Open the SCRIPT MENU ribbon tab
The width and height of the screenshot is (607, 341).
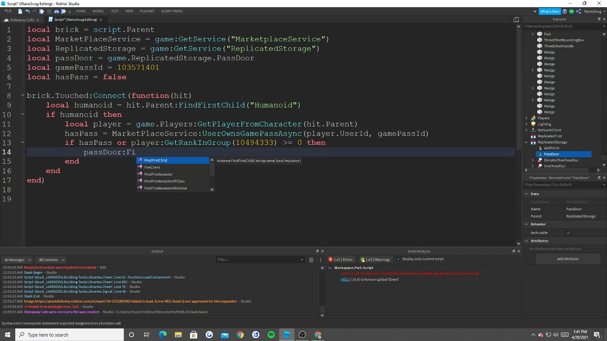pyautogui.click(x=172, y=11)
